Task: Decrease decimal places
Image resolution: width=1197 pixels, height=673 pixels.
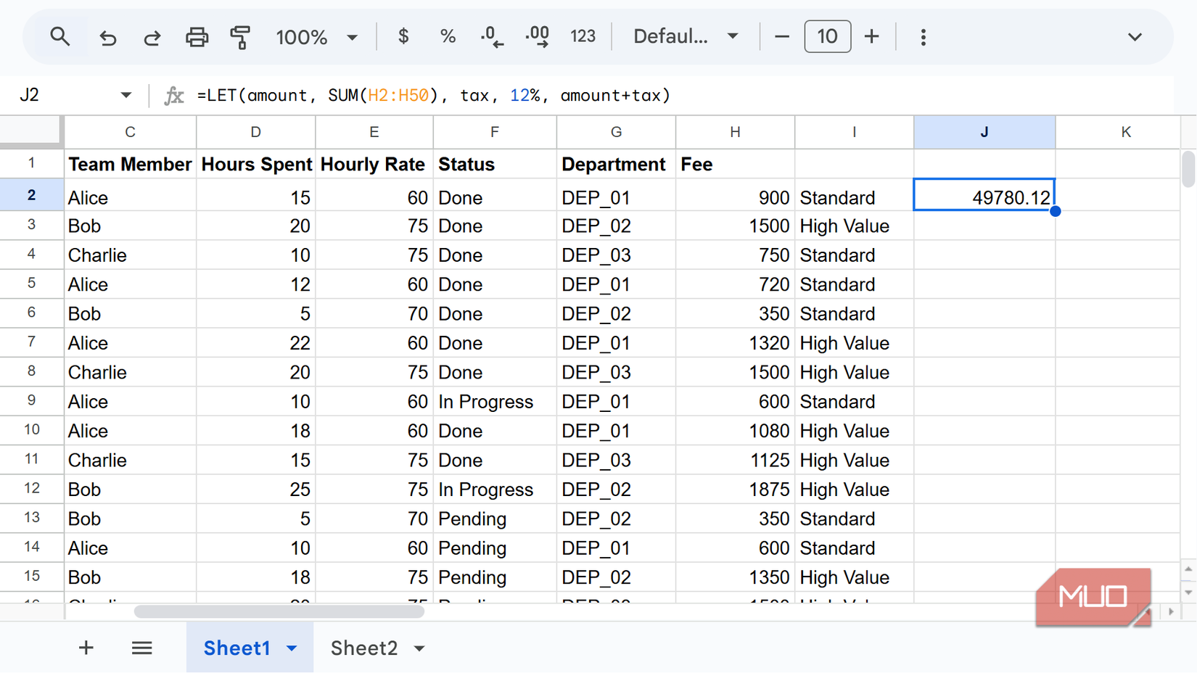Action: pos(492,36)
